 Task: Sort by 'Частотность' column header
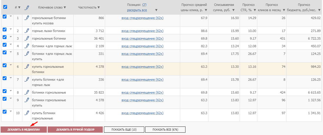coord(89,7)
